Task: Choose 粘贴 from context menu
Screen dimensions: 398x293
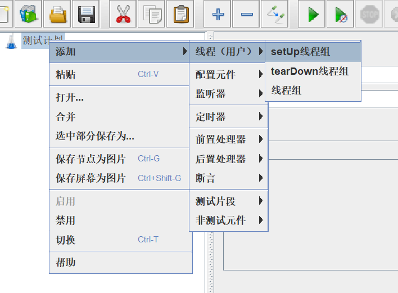Action: 119,74
